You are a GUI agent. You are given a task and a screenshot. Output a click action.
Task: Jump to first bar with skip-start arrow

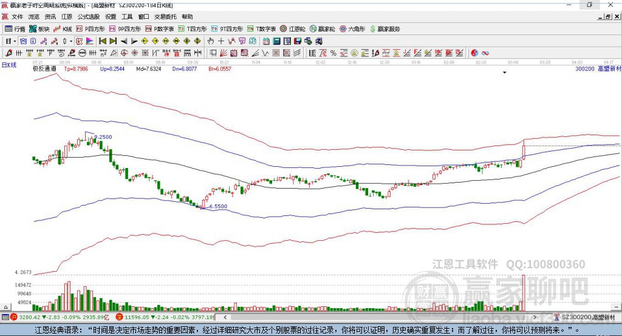pos(103,41)
